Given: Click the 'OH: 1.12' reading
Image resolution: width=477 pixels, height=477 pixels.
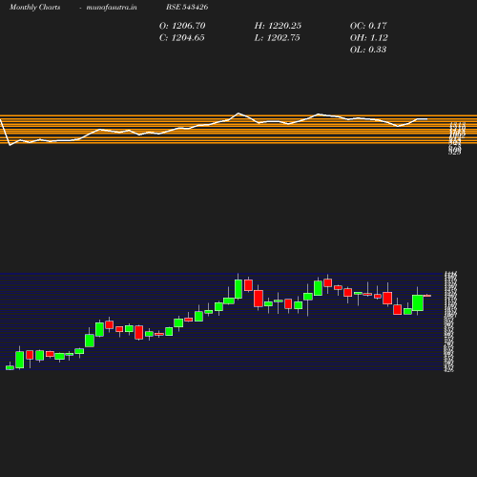Looking at the screenshot, I should click(369, 37).
